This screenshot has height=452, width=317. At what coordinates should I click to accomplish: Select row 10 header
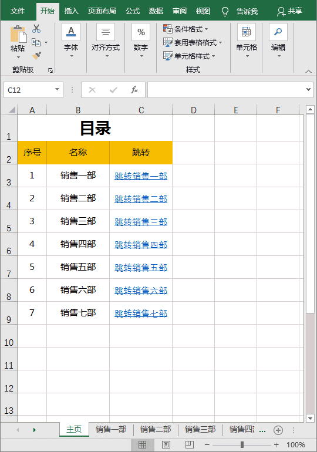(x=9, y=336)
